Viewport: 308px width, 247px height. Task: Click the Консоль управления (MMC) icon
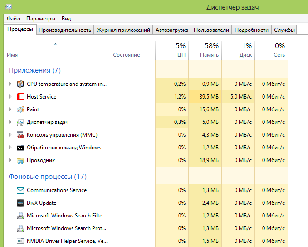coord(20,135)
